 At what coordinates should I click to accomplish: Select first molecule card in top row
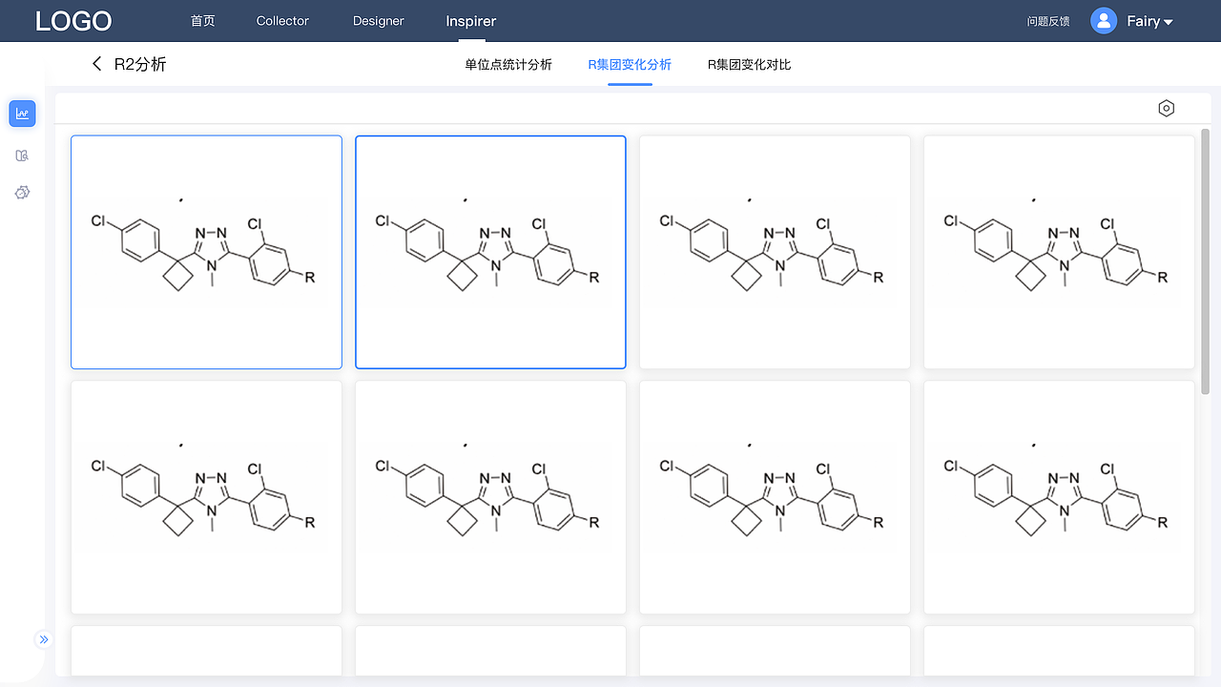206,252
